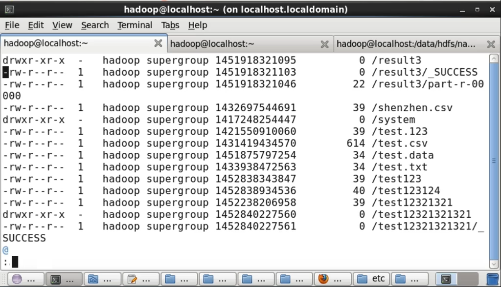Screen dimensions: 501x287
Task: Open the folder taskbar entry right of etc
Action: [x=410, y=279]
